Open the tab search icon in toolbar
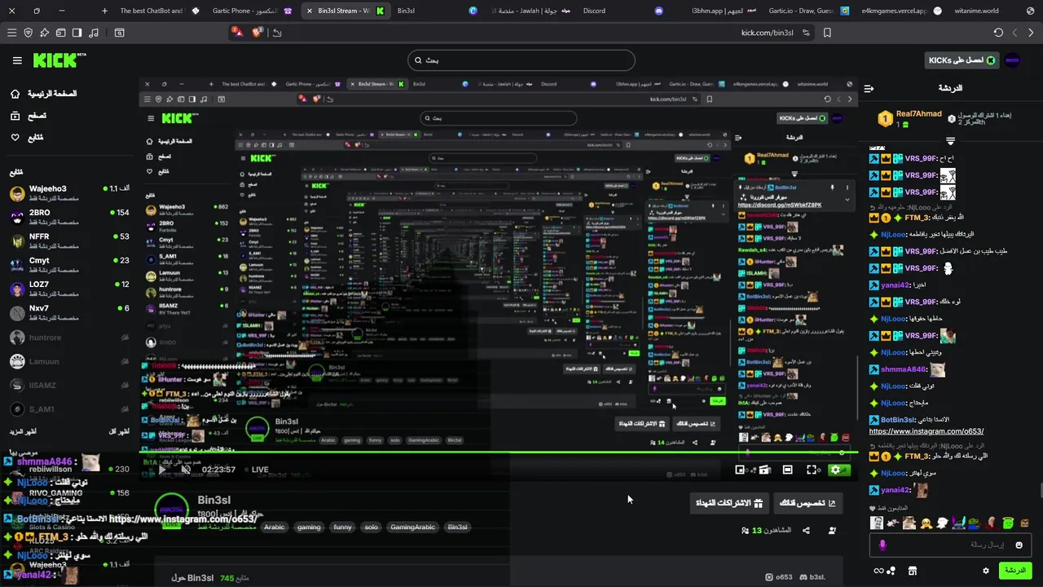The width and height of the screenshot is (1043, 587). tap(119, 33)
